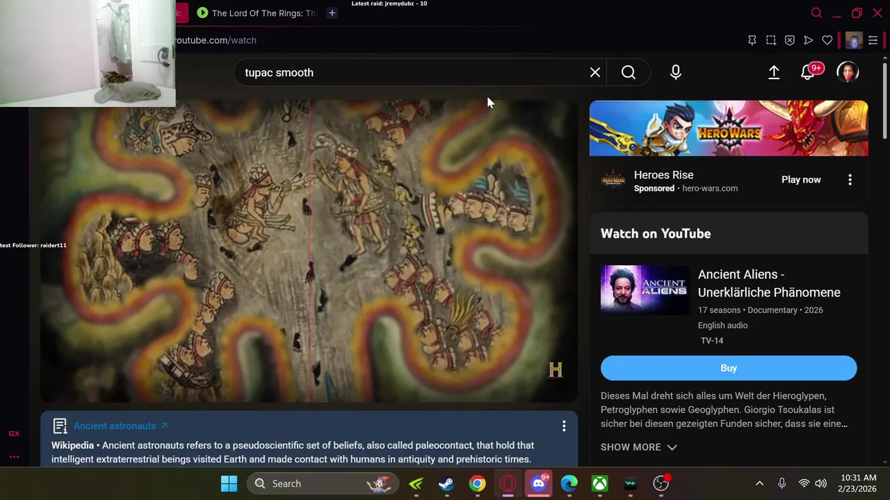The height and width of the screenshot is (500, 890).
Task: Open Opera tab search magnifier
Action: click(x=817, y=13)
